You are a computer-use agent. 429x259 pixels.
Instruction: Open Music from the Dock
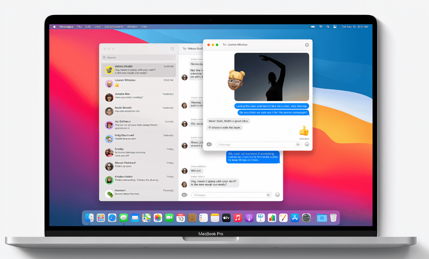238,218
